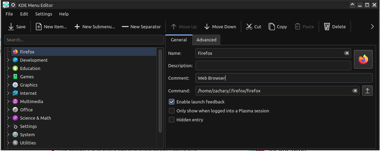
Task: Click the Science & Math category icon
Action: [15, 118]
